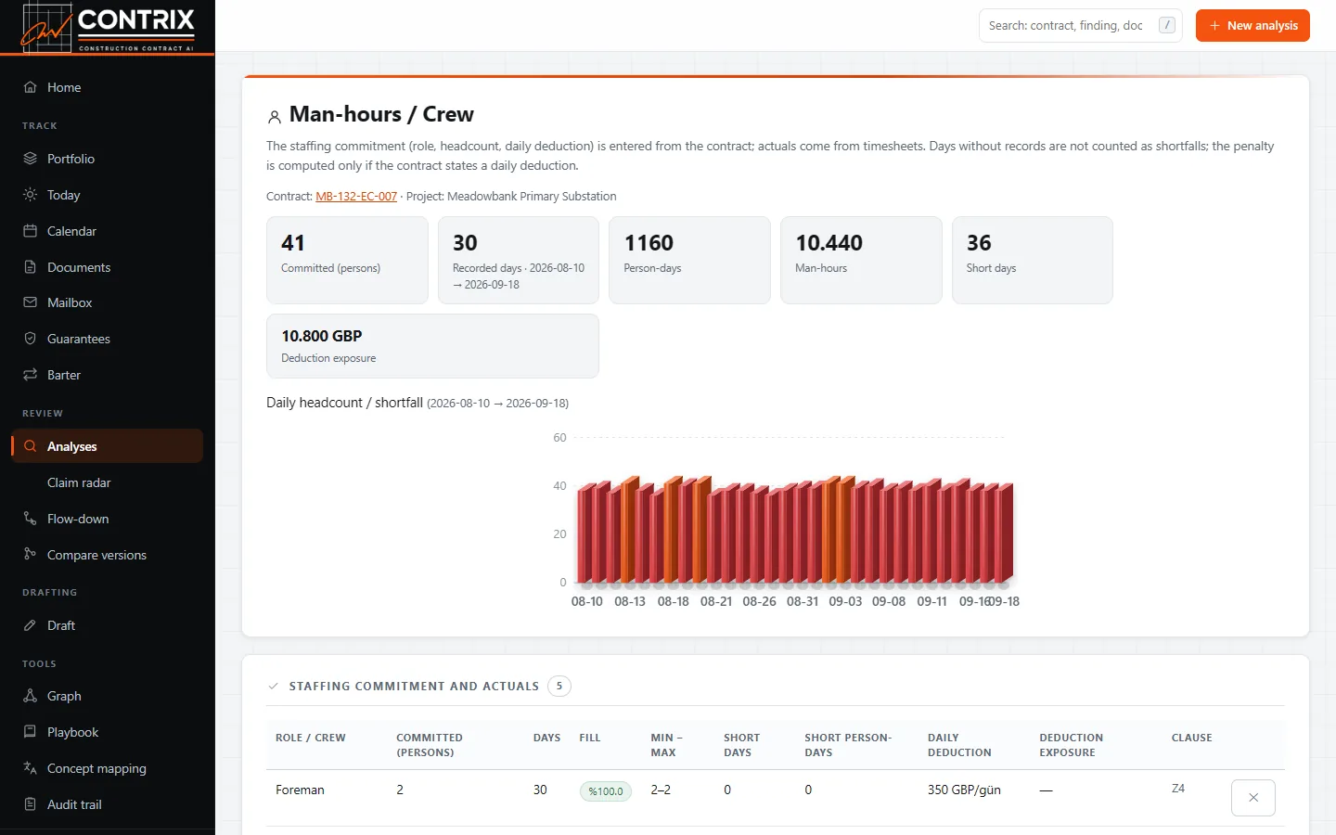Viewport: 1336px width, 835px height.
Task: Open the Graph tool icon
Action: click(30, 696)
